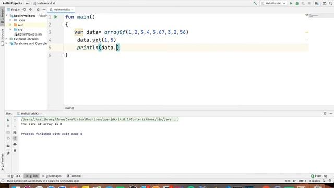Image resolution: width=334 pixels, height=188 pixels.
Task: Click the Search Everywhere magnifier icon
Action: tap(330, 3)
